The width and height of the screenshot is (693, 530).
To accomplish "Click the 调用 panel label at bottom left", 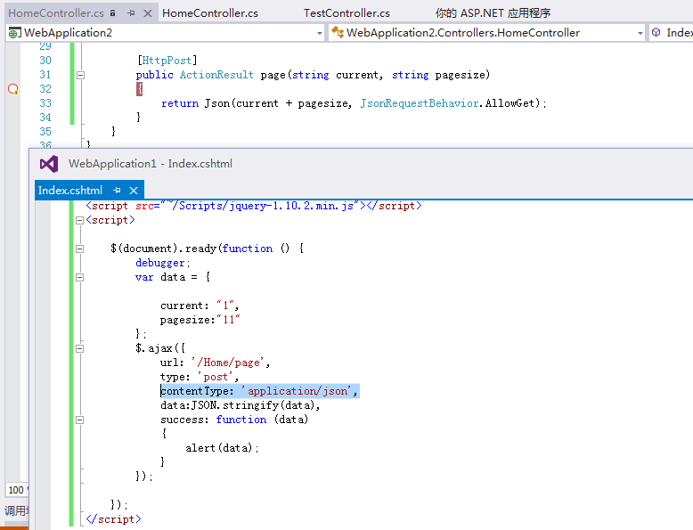I will coord(16,511).
